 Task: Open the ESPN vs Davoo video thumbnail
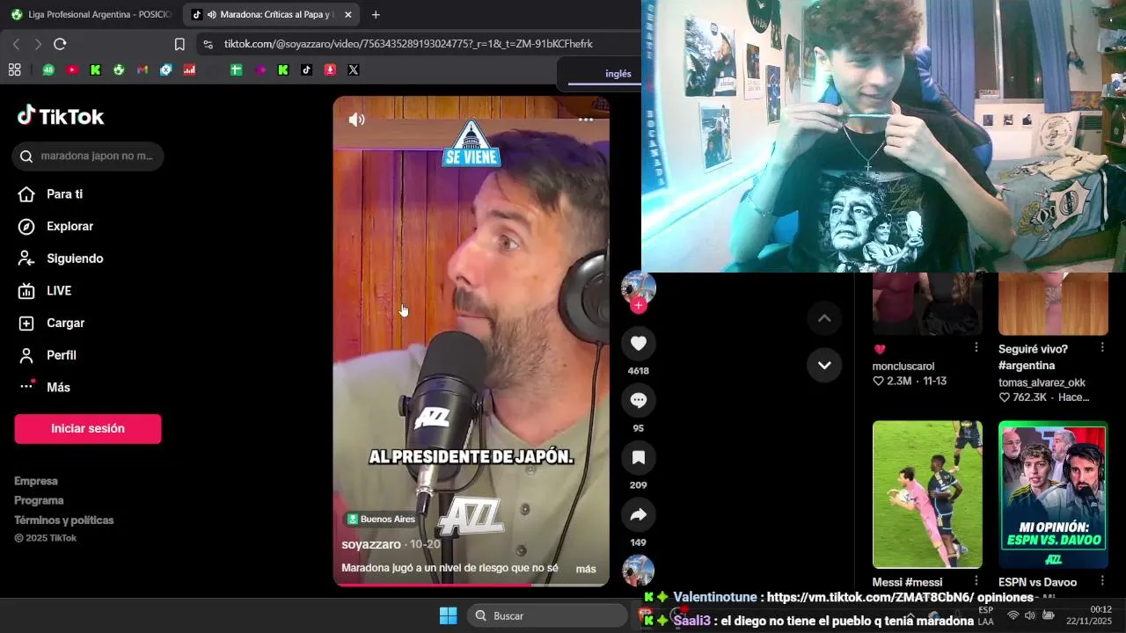tap(1053, 494)
